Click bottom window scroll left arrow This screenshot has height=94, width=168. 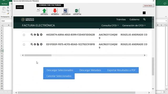pyautogui.click(x=16, y=93)
